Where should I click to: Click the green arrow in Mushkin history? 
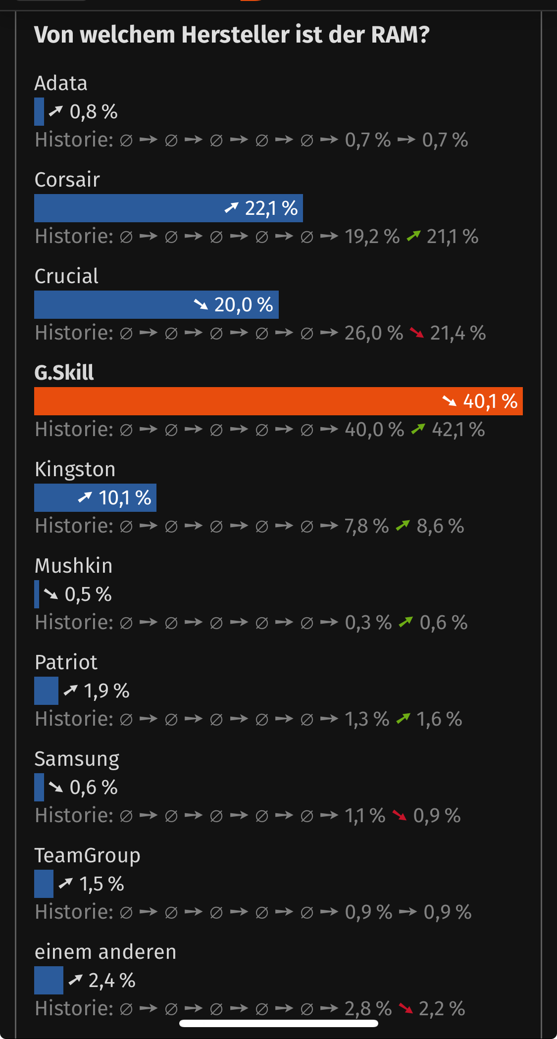(x=406, y=623)
